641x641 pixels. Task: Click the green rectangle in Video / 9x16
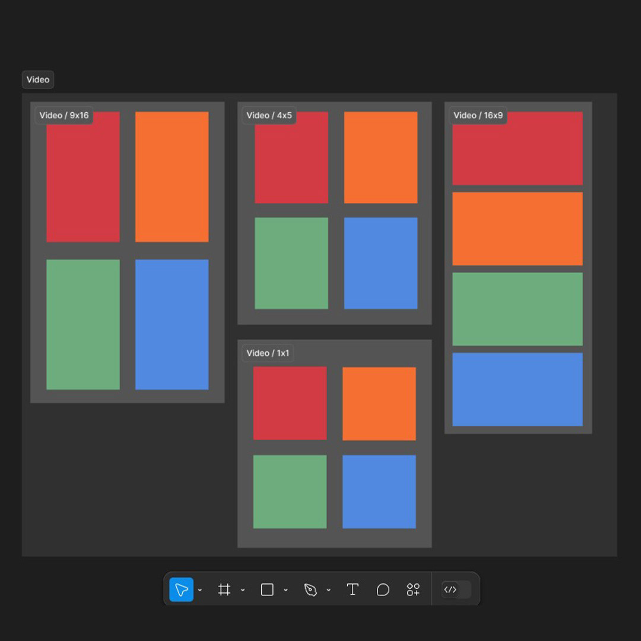click(x=83, y=325)
